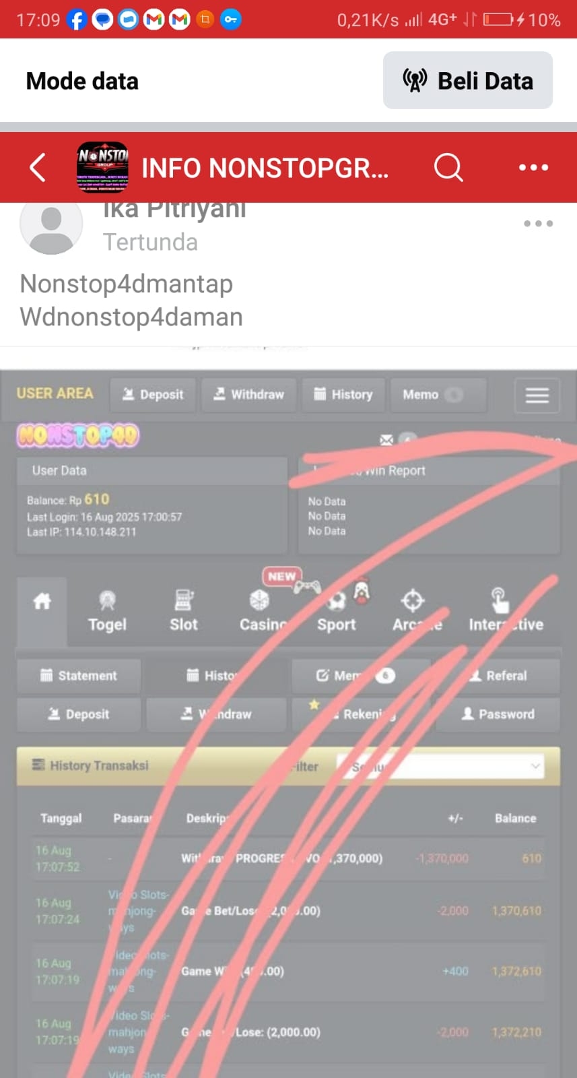Screen dimensions: 577x1078
Task: Tap the Beli Data button
Action: point(468,80)
